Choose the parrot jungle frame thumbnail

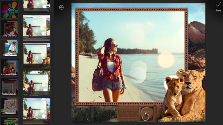pyautogui.click(x=37, y=83)
